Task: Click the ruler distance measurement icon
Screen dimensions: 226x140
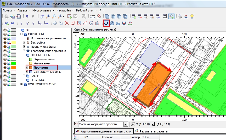Action: [92, 16]
